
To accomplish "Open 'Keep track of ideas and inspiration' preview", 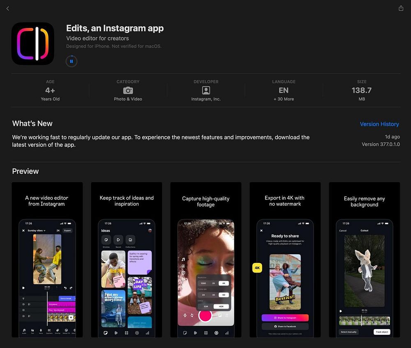I will coord(126,260).
